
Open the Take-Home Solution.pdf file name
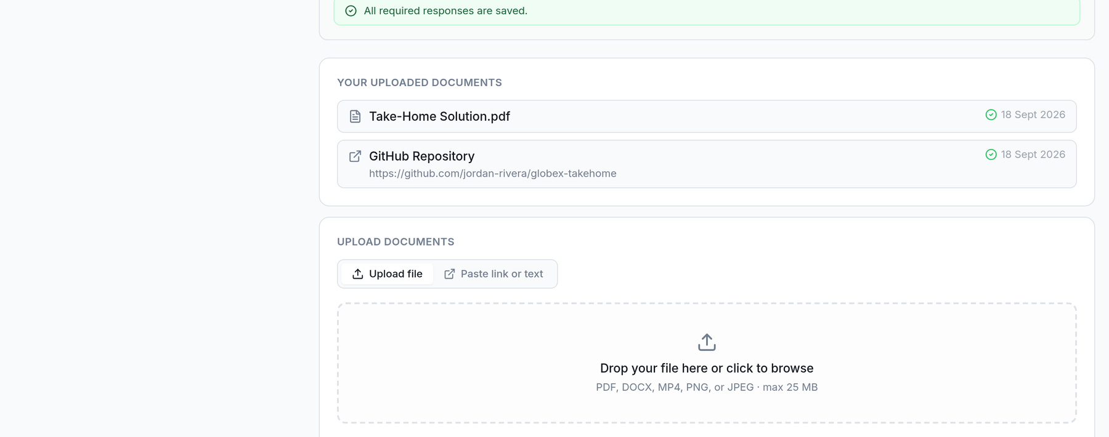point(439,116)
